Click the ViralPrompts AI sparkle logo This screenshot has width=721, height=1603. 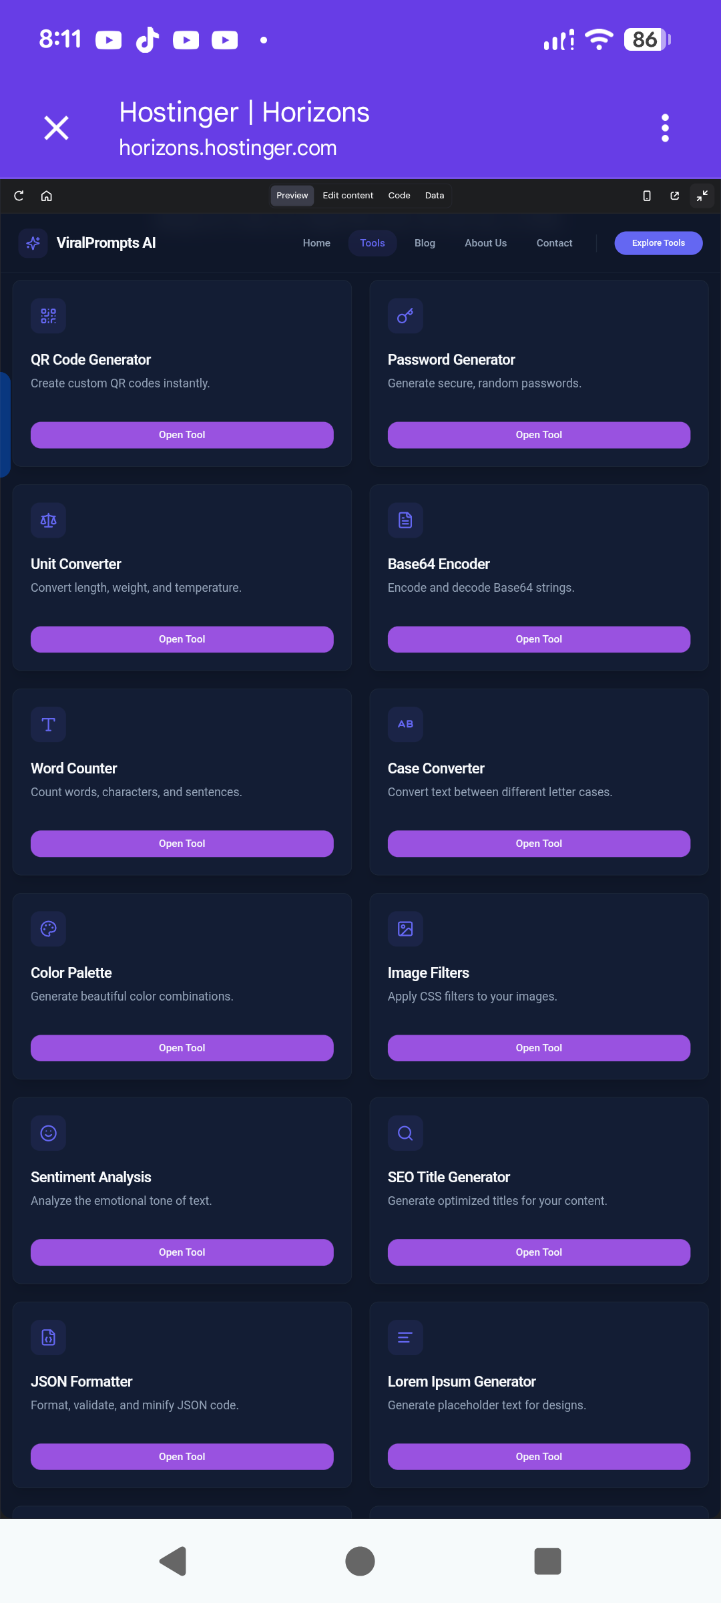[x=32, y=243]
